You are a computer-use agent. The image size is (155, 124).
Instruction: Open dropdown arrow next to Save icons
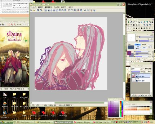(43, 10)
